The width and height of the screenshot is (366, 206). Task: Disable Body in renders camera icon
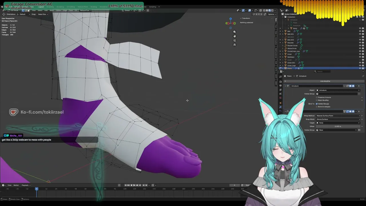(363, 28)
